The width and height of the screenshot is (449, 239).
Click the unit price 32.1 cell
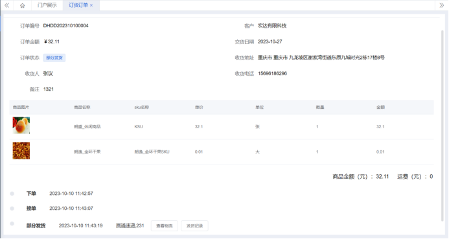click(199, 127)
